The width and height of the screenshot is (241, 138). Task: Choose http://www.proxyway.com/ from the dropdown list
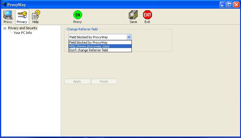click(100, 46)
